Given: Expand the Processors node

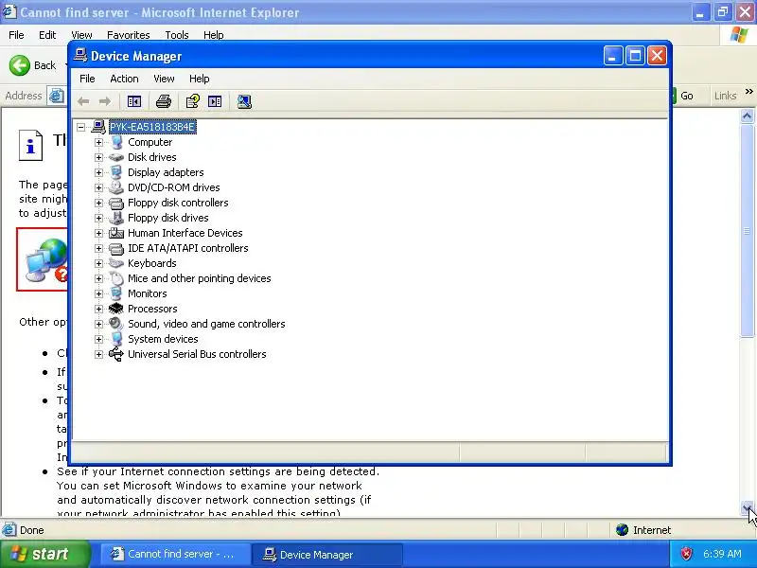Looking at the screenshot, I should (98, 309).
